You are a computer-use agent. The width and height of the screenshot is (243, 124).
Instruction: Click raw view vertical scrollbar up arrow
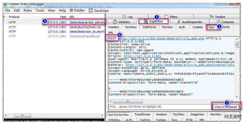click(x=237, y=39)
